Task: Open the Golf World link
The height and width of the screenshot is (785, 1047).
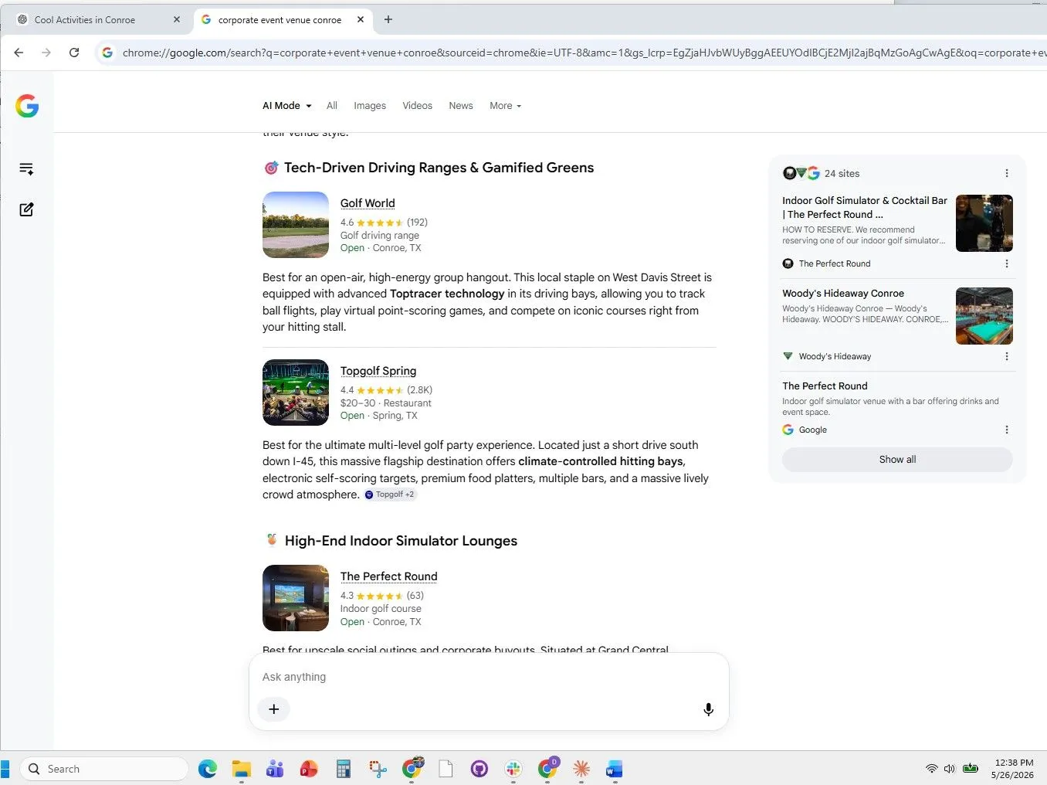Action: (x=368, y=203)
